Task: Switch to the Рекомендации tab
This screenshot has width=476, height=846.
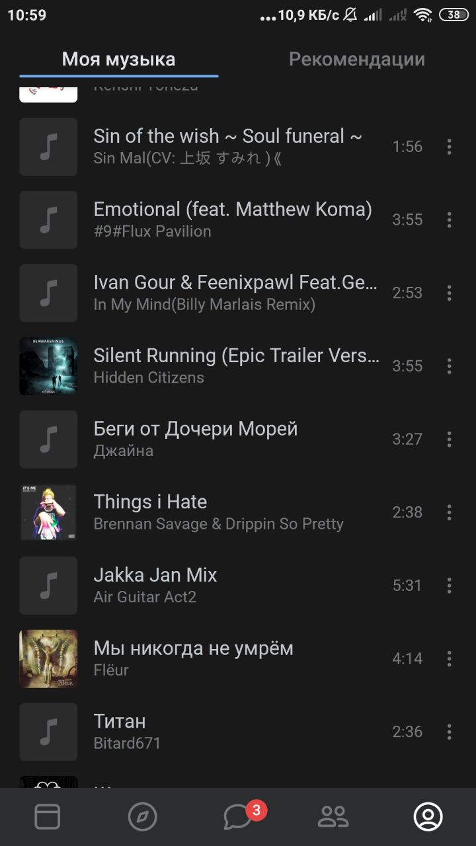Action: 357,59
